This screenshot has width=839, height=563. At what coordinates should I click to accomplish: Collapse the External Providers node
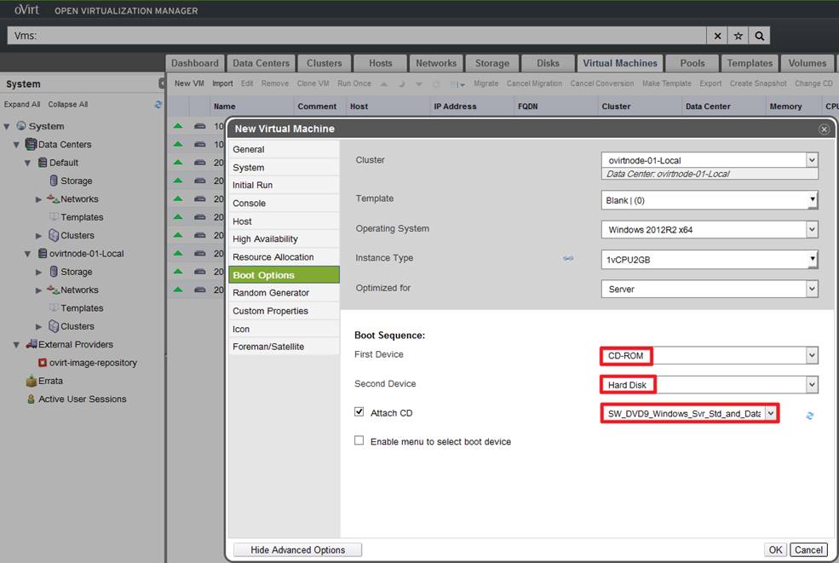click(16, 345)
